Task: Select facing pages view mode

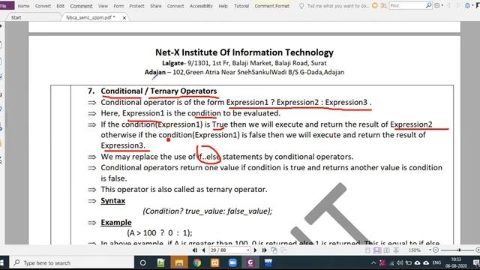Action: (387, 250)
